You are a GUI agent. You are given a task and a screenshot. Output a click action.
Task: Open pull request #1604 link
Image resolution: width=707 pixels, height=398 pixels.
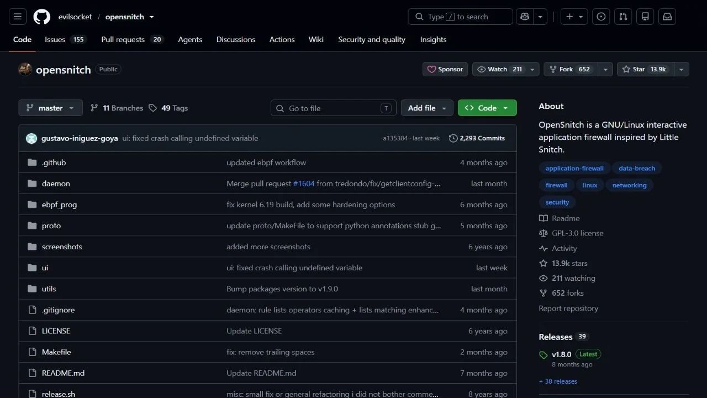tap(304, 184)
